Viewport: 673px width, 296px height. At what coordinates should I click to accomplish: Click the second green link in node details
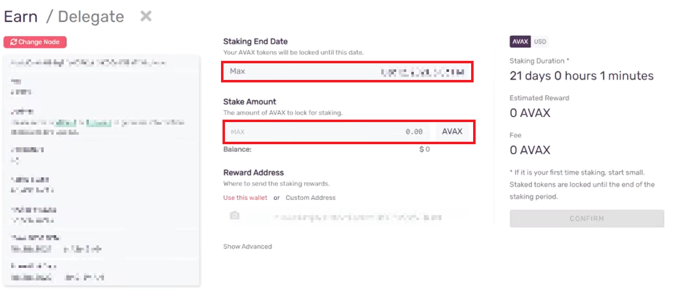(98, 122)
